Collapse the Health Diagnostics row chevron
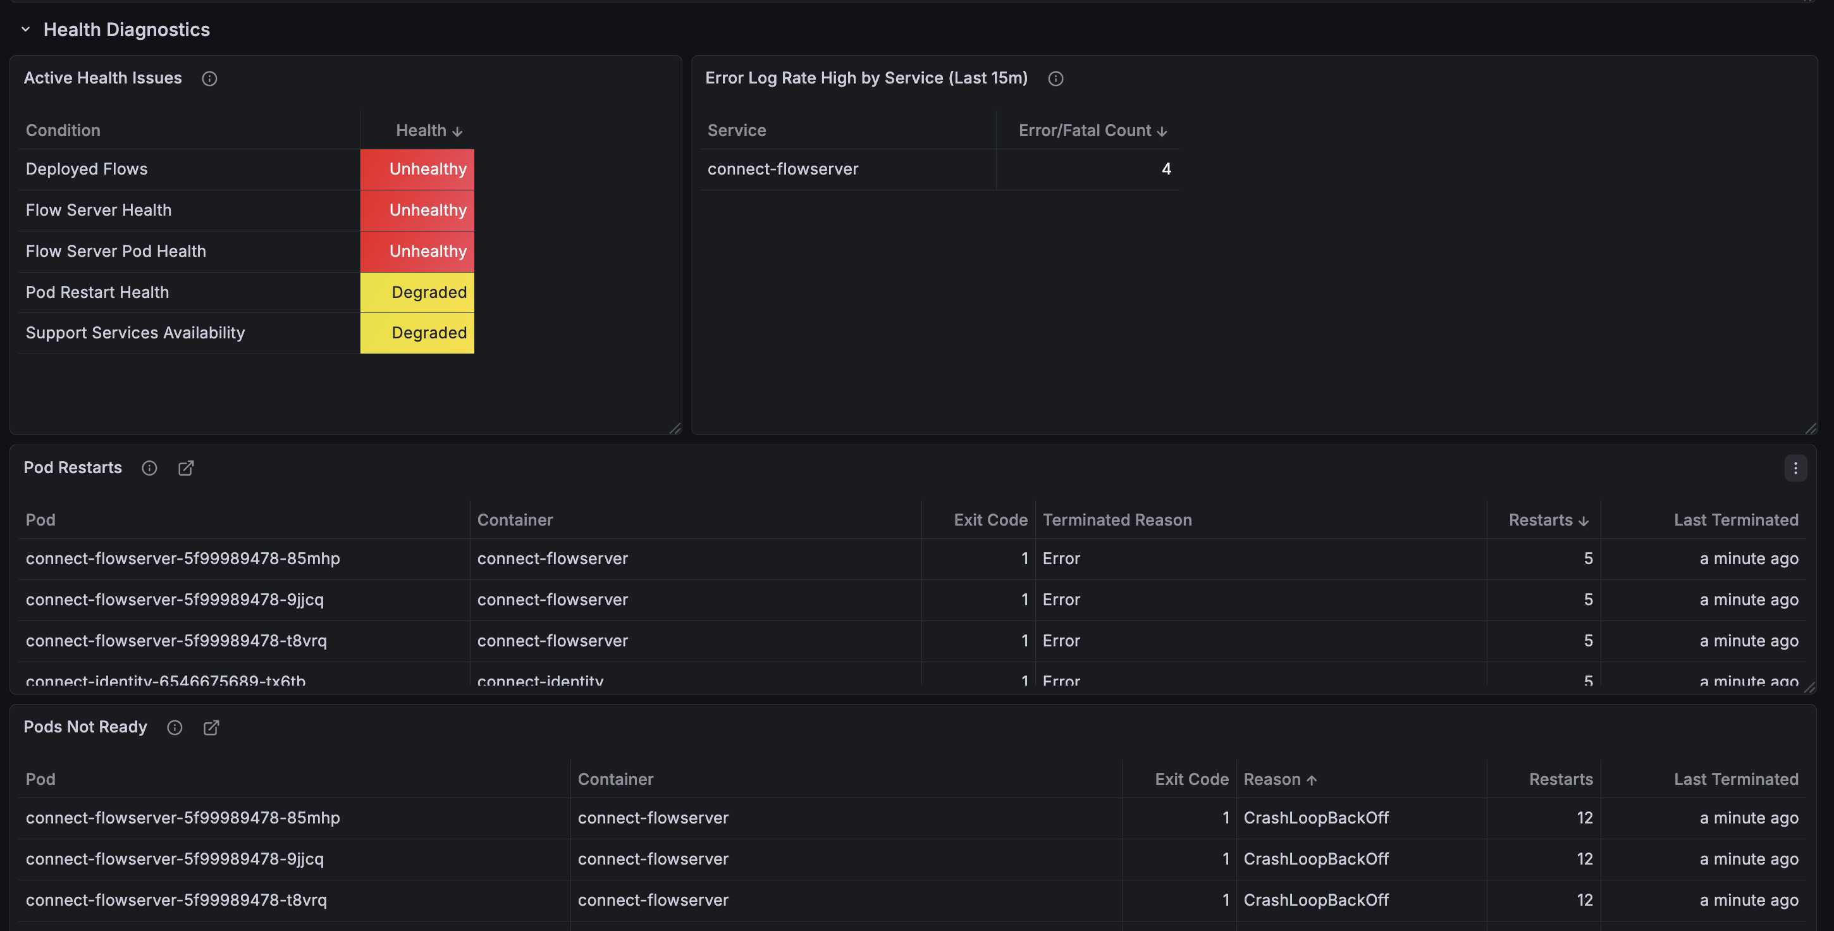 pos(26,29)
